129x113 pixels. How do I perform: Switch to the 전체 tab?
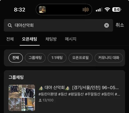(x=10, y=39)
